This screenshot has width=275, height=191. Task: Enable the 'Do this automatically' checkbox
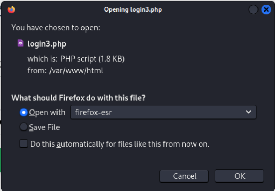tap(24, 143)
